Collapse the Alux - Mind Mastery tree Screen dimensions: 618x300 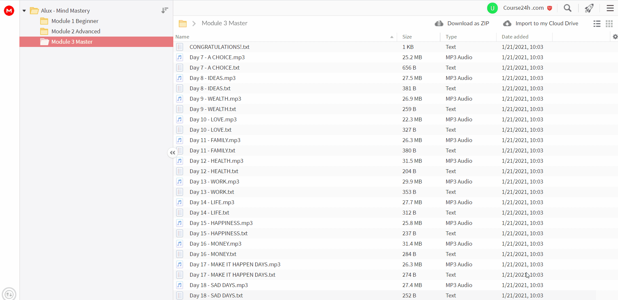24,11
